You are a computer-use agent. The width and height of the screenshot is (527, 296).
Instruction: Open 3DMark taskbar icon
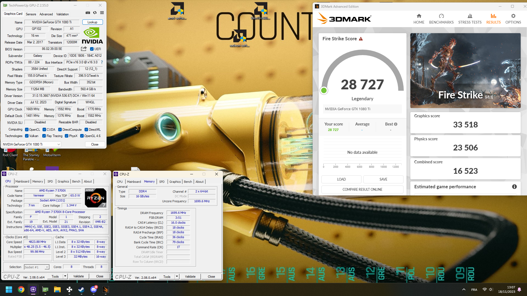106,289
